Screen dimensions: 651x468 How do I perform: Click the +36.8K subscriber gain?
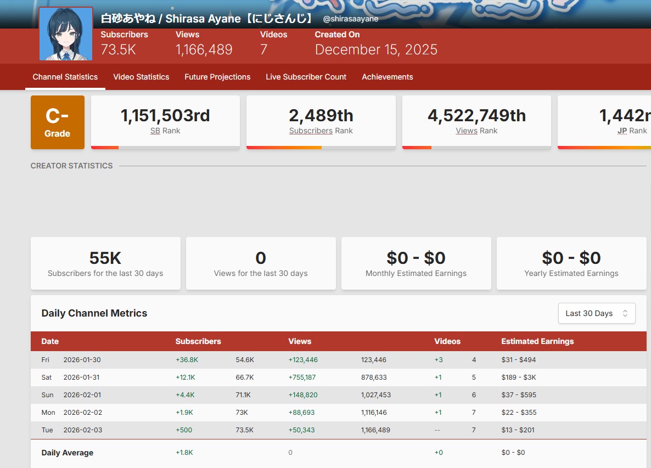187,360
